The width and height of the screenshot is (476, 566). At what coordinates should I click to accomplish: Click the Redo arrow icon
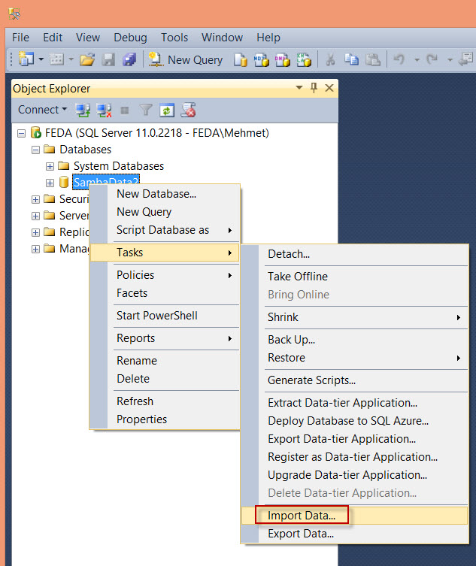click(x=432, y=59)
